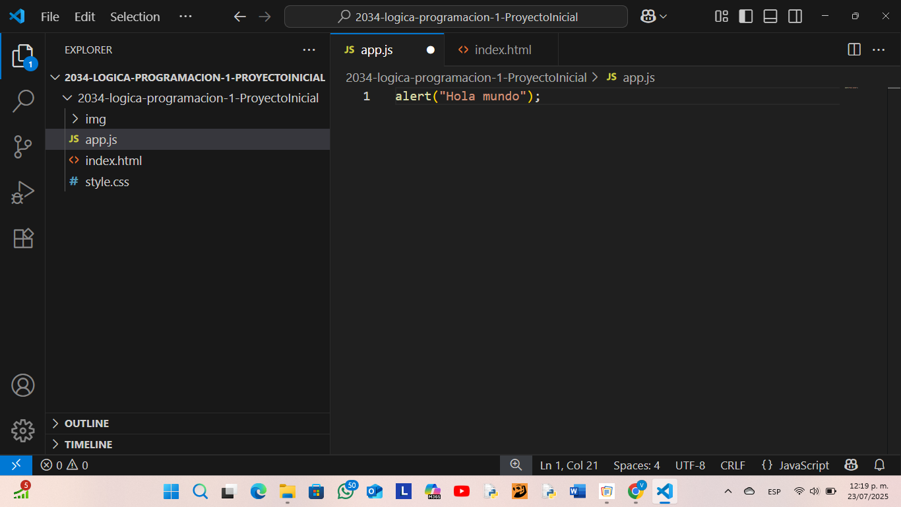Click the code line alert("Hola mundo")
The height and width of the screenshot is (507, 901).
(468, 96)
